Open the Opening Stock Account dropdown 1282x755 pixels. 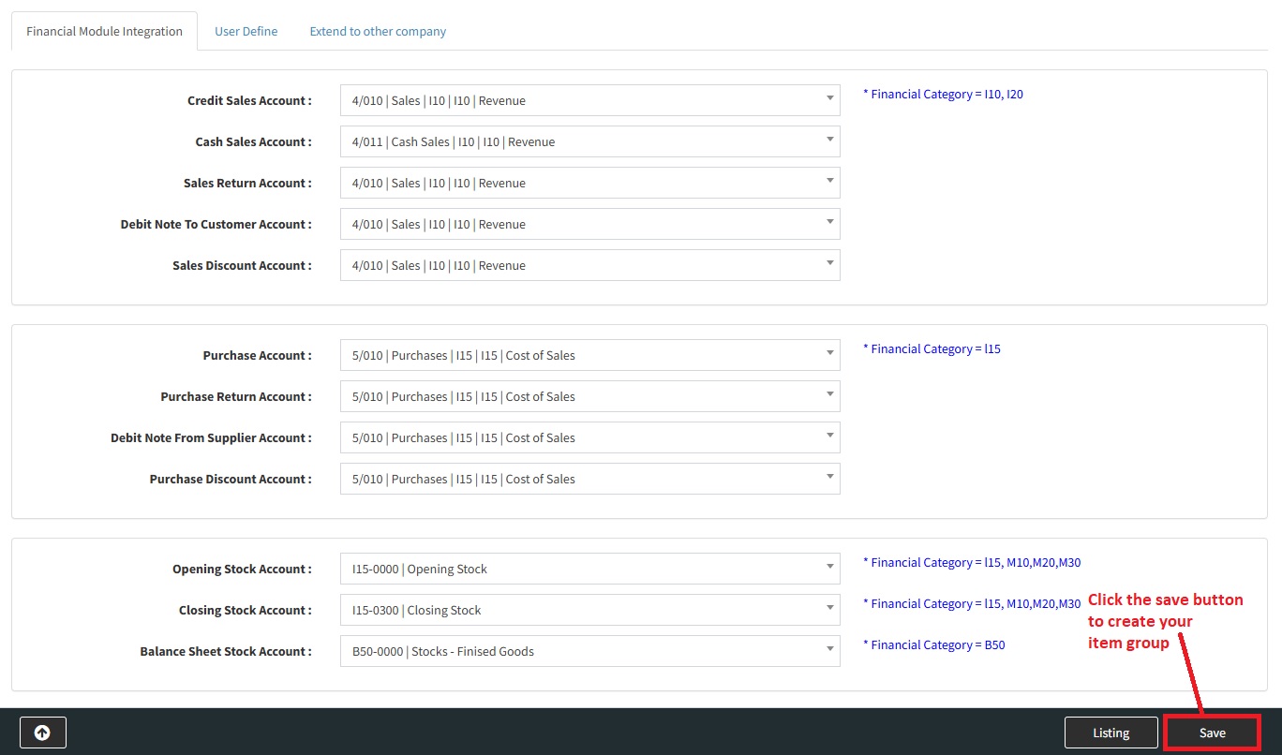589,570
